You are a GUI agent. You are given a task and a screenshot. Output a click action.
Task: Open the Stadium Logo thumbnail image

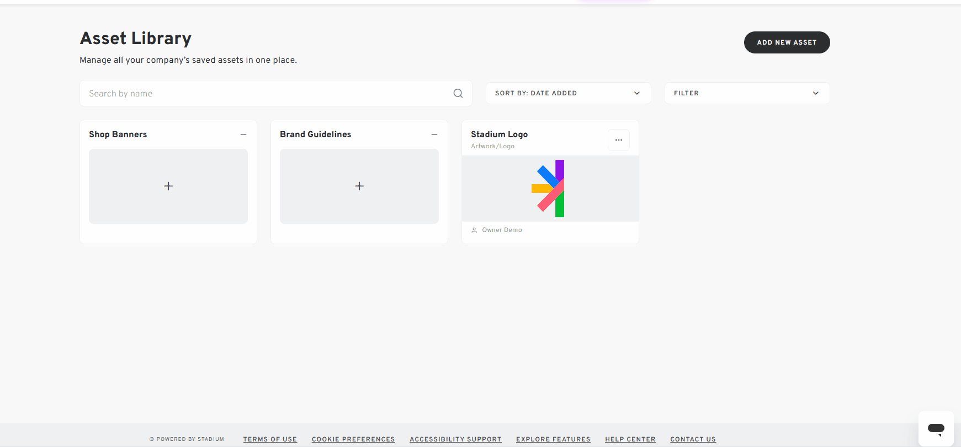click(550, 189)
